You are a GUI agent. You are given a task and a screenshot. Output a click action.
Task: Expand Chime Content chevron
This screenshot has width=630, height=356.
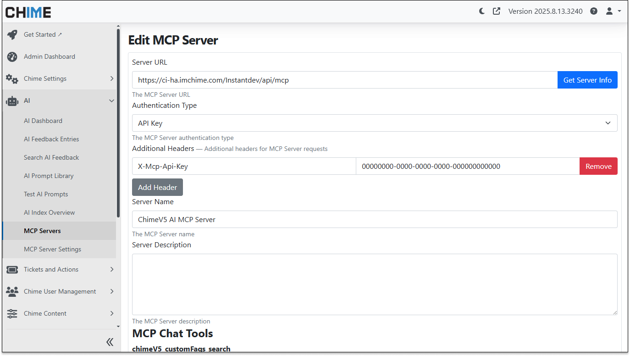point(111,313)
